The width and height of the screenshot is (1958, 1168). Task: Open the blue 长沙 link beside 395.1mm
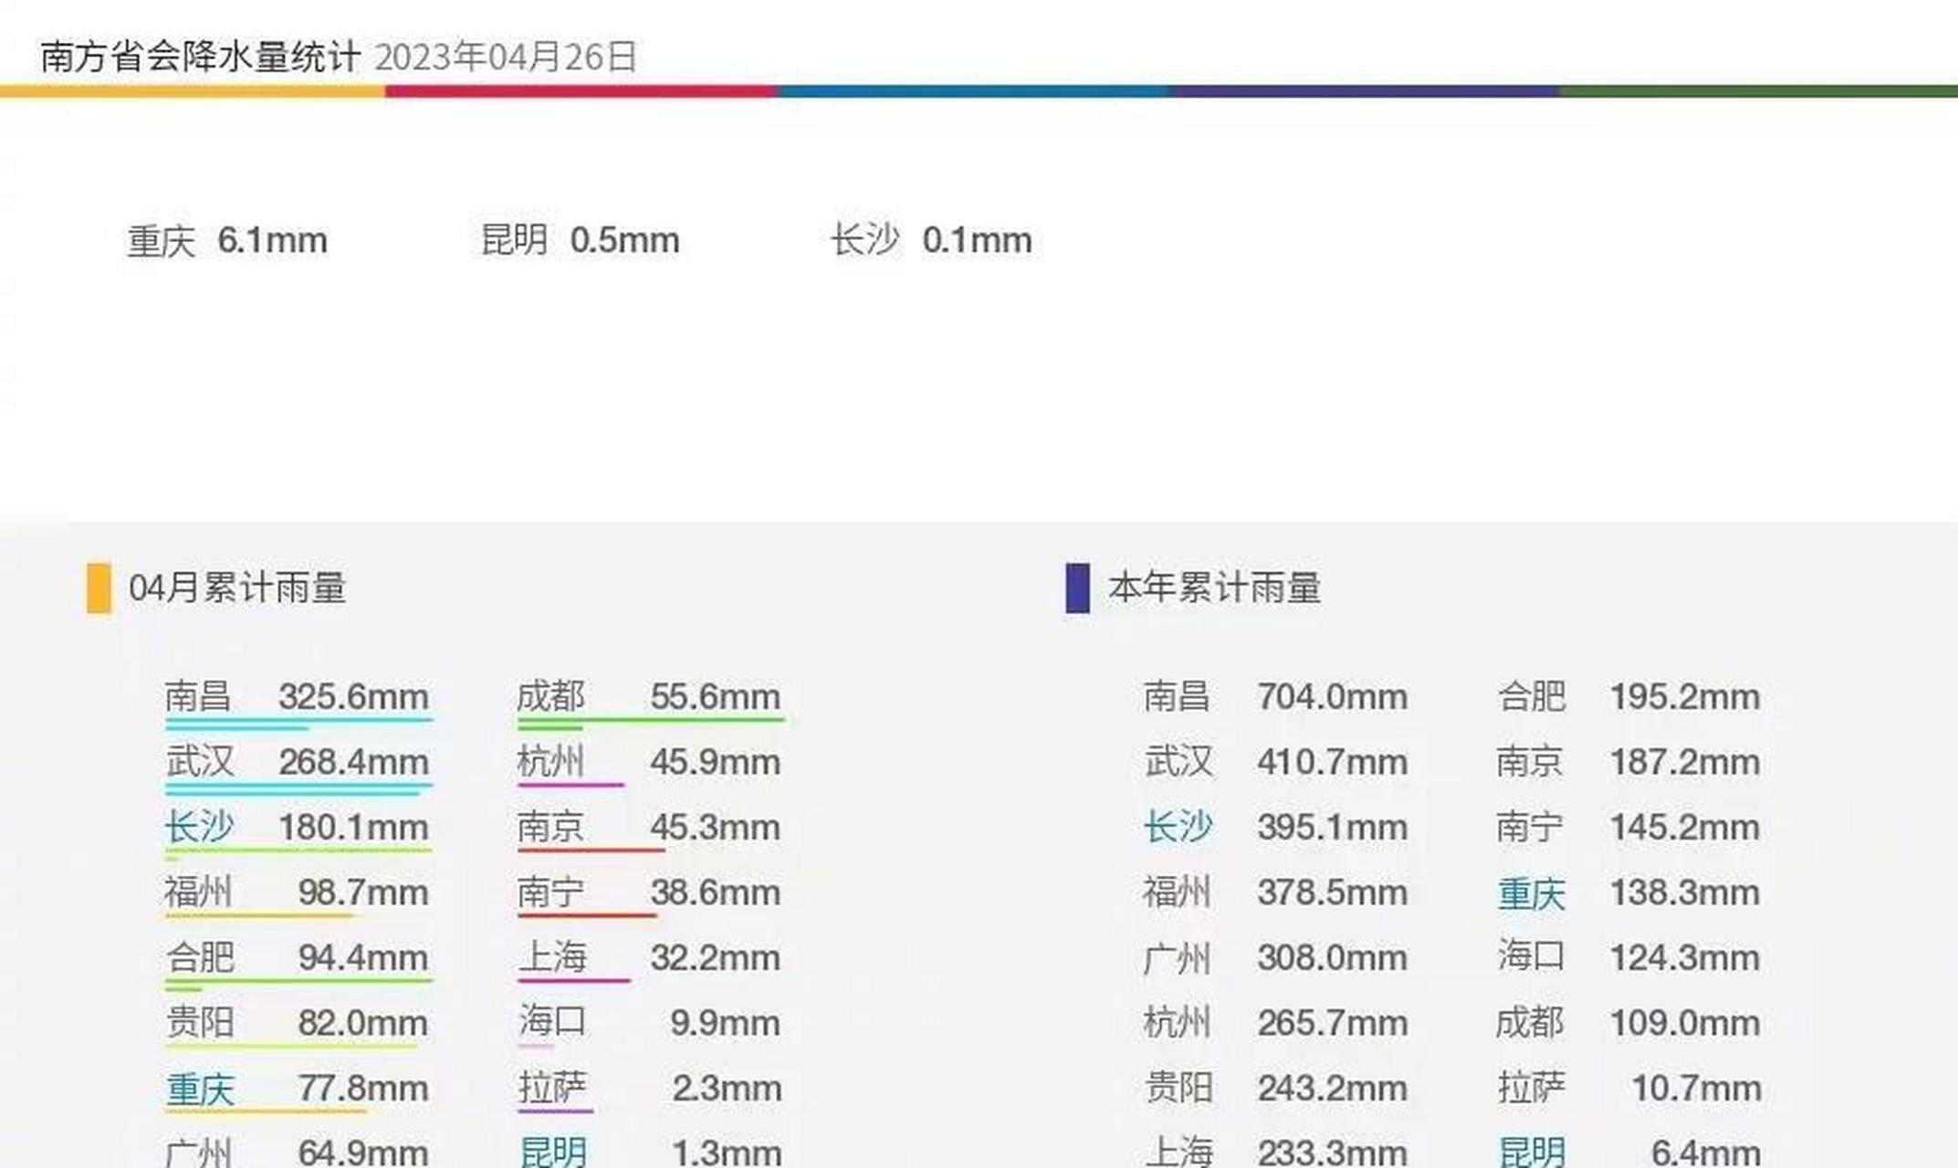point(1178,828)
